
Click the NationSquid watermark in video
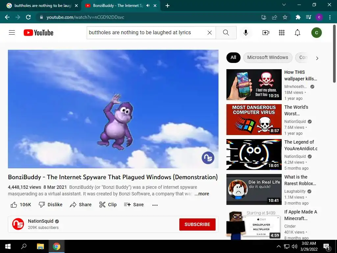208,158
